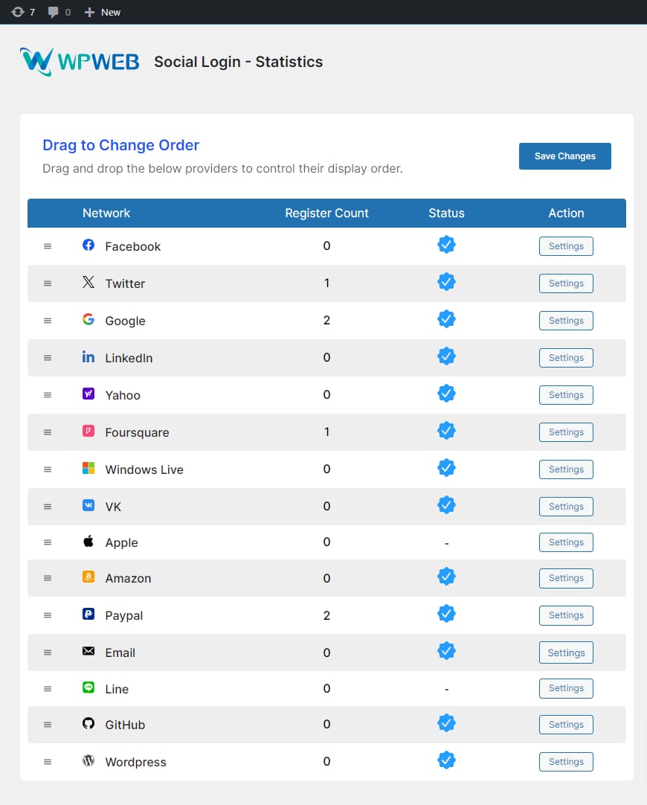
Task: Toggle the Yahoo status checkmark badge
Action: [x=446, y=394]
